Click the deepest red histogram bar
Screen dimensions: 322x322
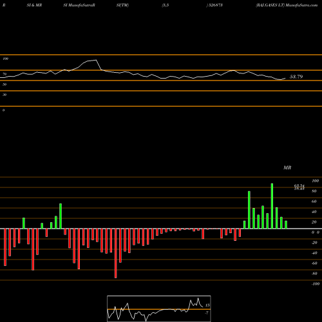coord(116,253)
